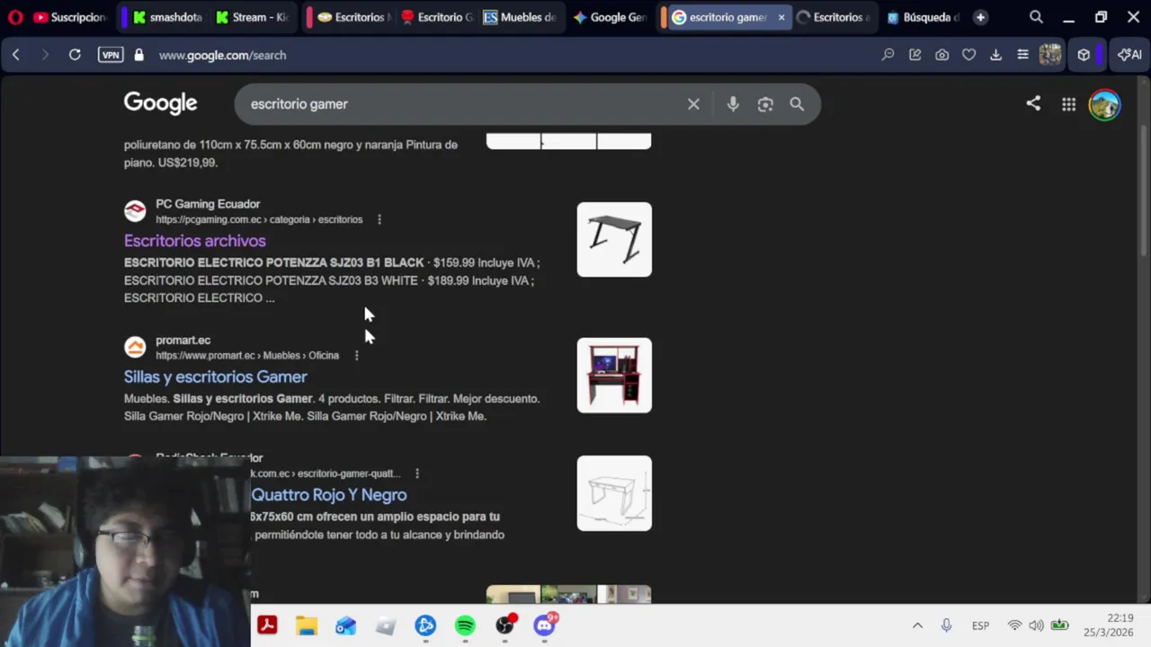Image resolution: width=1151 pixels, height=647 pixels.
Task: Open the Google account avatar
Action: 1104,104
